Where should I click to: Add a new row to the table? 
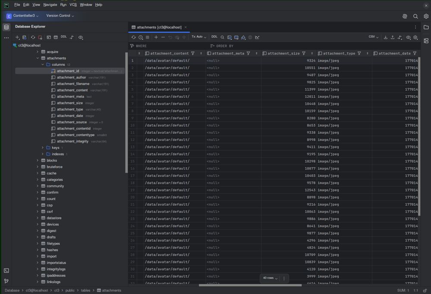(156, 37)
